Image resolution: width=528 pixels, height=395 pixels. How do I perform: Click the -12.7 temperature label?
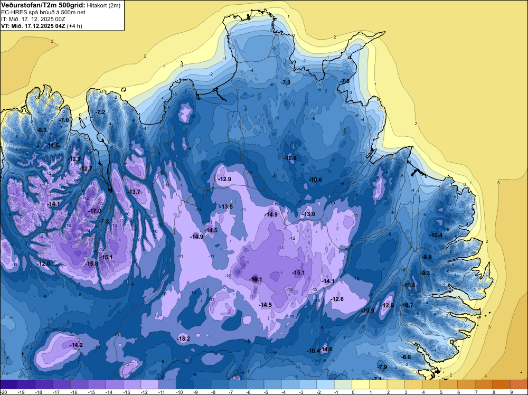(86, 168)
